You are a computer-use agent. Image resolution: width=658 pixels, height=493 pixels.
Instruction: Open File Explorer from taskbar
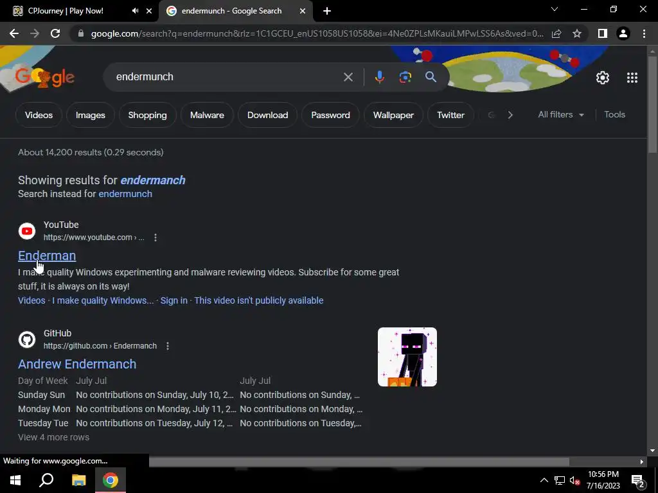(78, 480)
